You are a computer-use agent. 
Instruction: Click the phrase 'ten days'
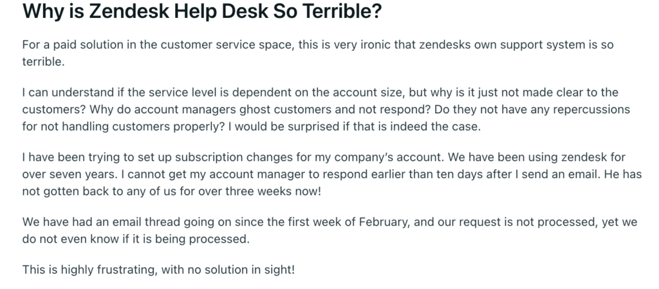point(459,174)
